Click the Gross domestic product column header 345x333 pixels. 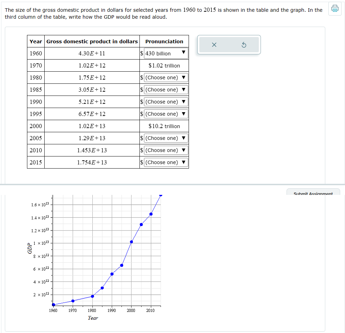point(92,42)
